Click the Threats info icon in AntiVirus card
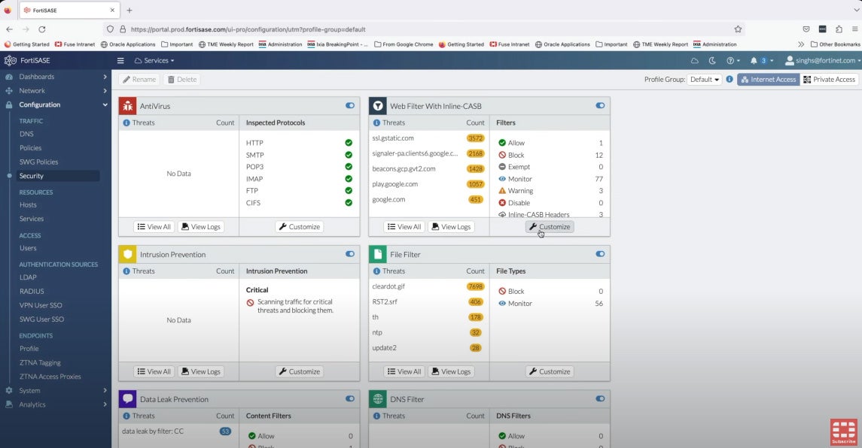This screenshot has width=862, height=448. [126, 123]
